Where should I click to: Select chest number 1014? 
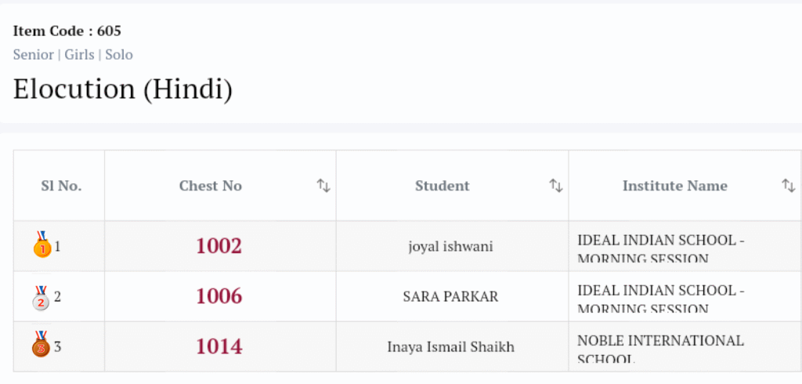coord(219,346)
